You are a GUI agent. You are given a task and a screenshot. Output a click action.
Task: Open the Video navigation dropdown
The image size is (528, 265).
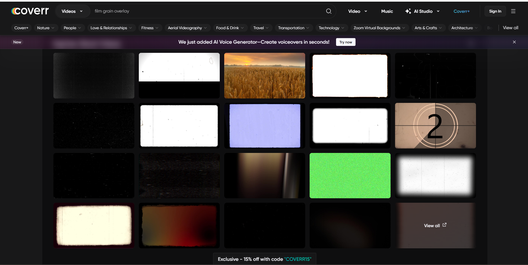click(x=358, y=11)
